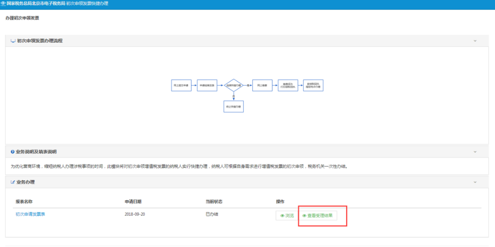Click the diamond decision node in flowchart
The height and width of the screenshot is (247, 495).
click(233, 85)
